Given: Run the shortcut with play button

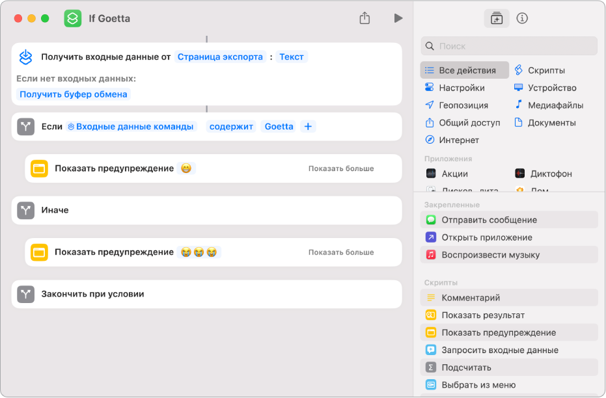Looking at the screenshot, I should [x=398, y=18].
